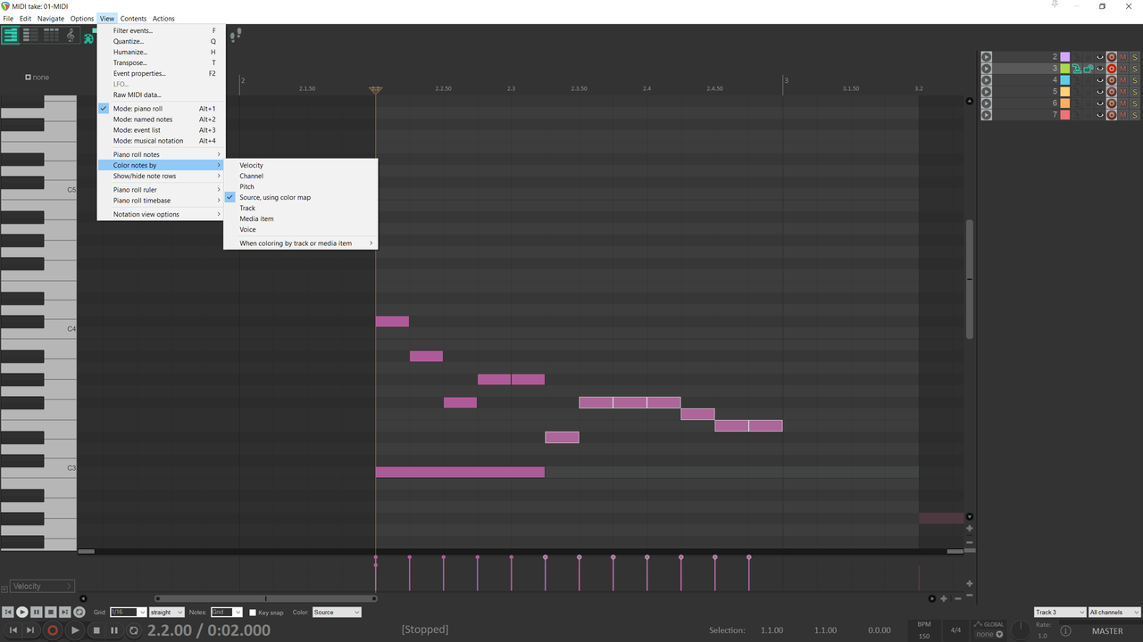Enable the Key snap checkbox
The height and width of the screenshot is (642, 1143).
coord(254,613)
